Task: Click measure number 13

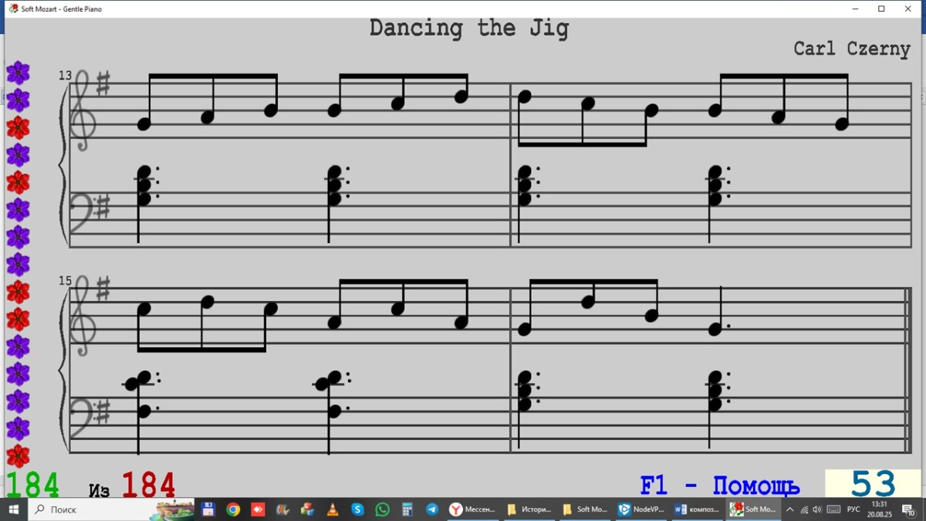Action: pyautogui.click(x=65, y=76)
